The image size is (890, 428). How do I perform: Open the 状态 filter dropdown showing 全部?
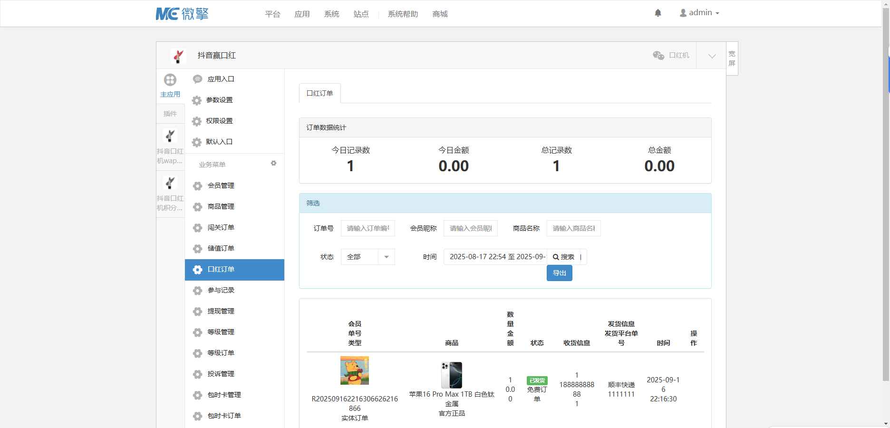367,257
